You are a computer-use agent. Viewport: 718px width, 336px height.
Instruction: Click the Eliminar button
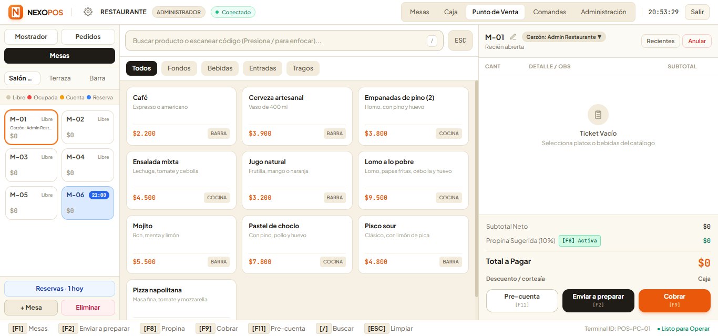[88, 308]
